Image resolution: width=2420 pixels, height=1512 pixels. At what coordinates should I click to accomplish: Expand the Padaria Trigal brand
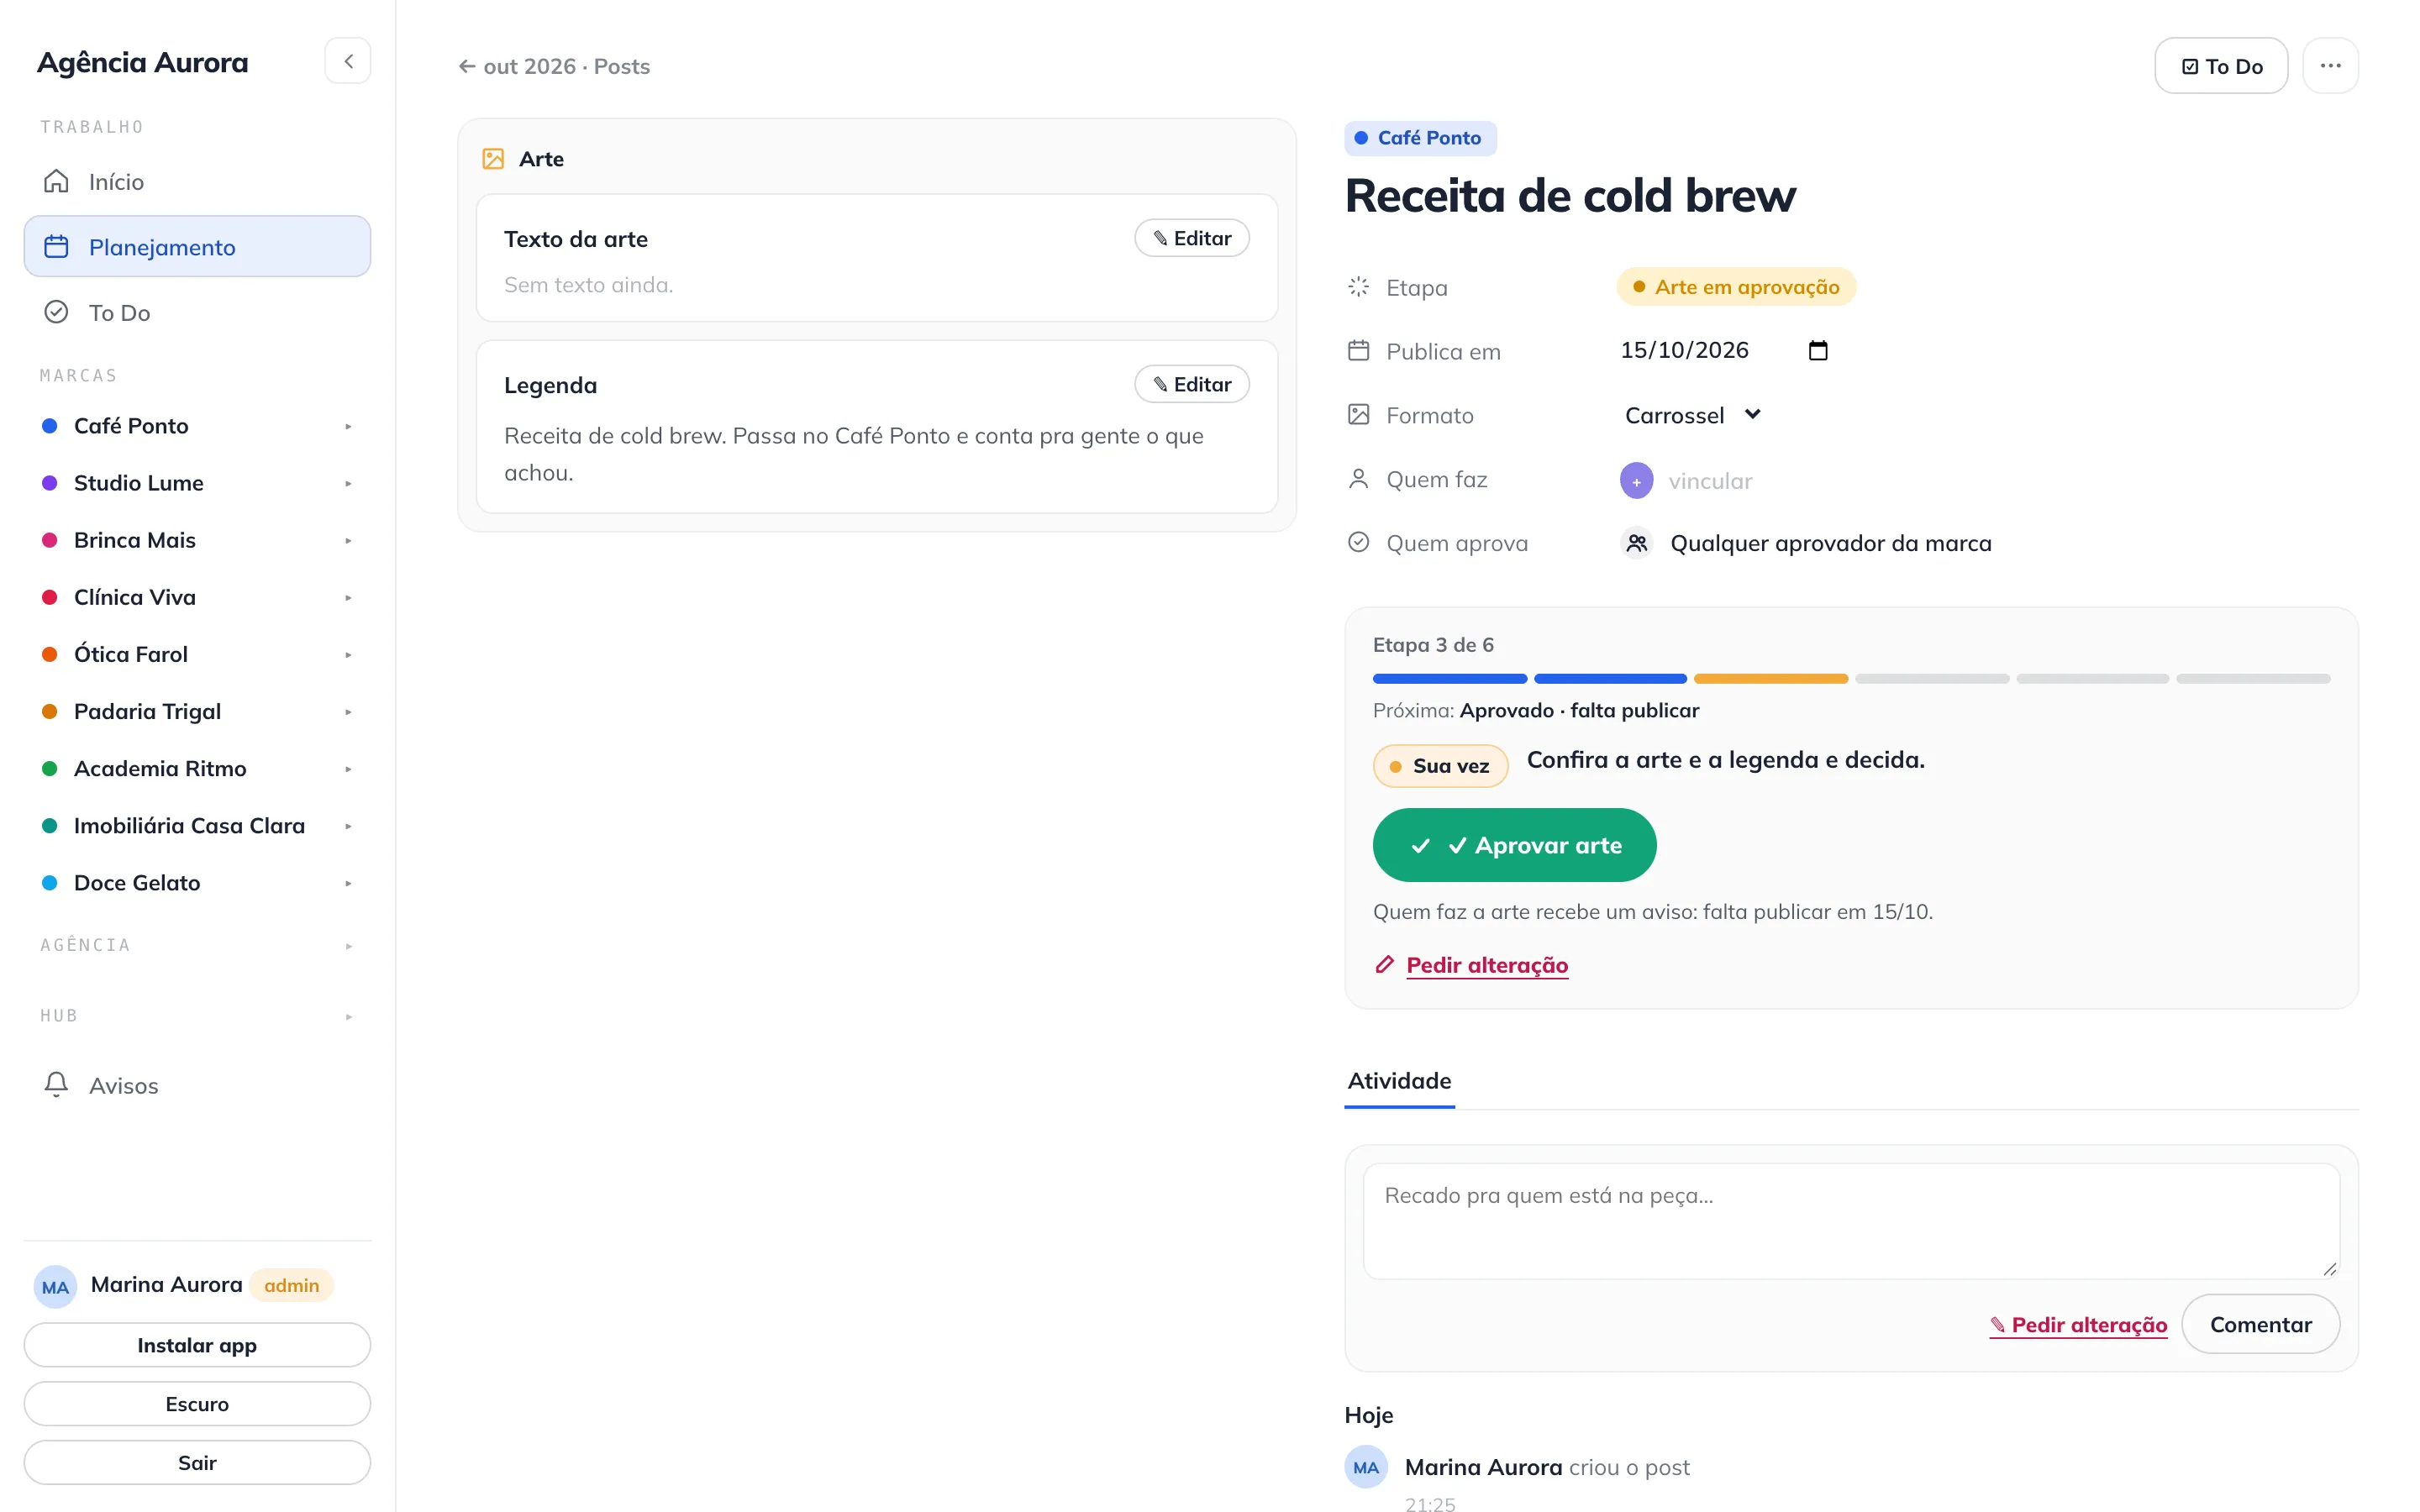tap(348, 712)
